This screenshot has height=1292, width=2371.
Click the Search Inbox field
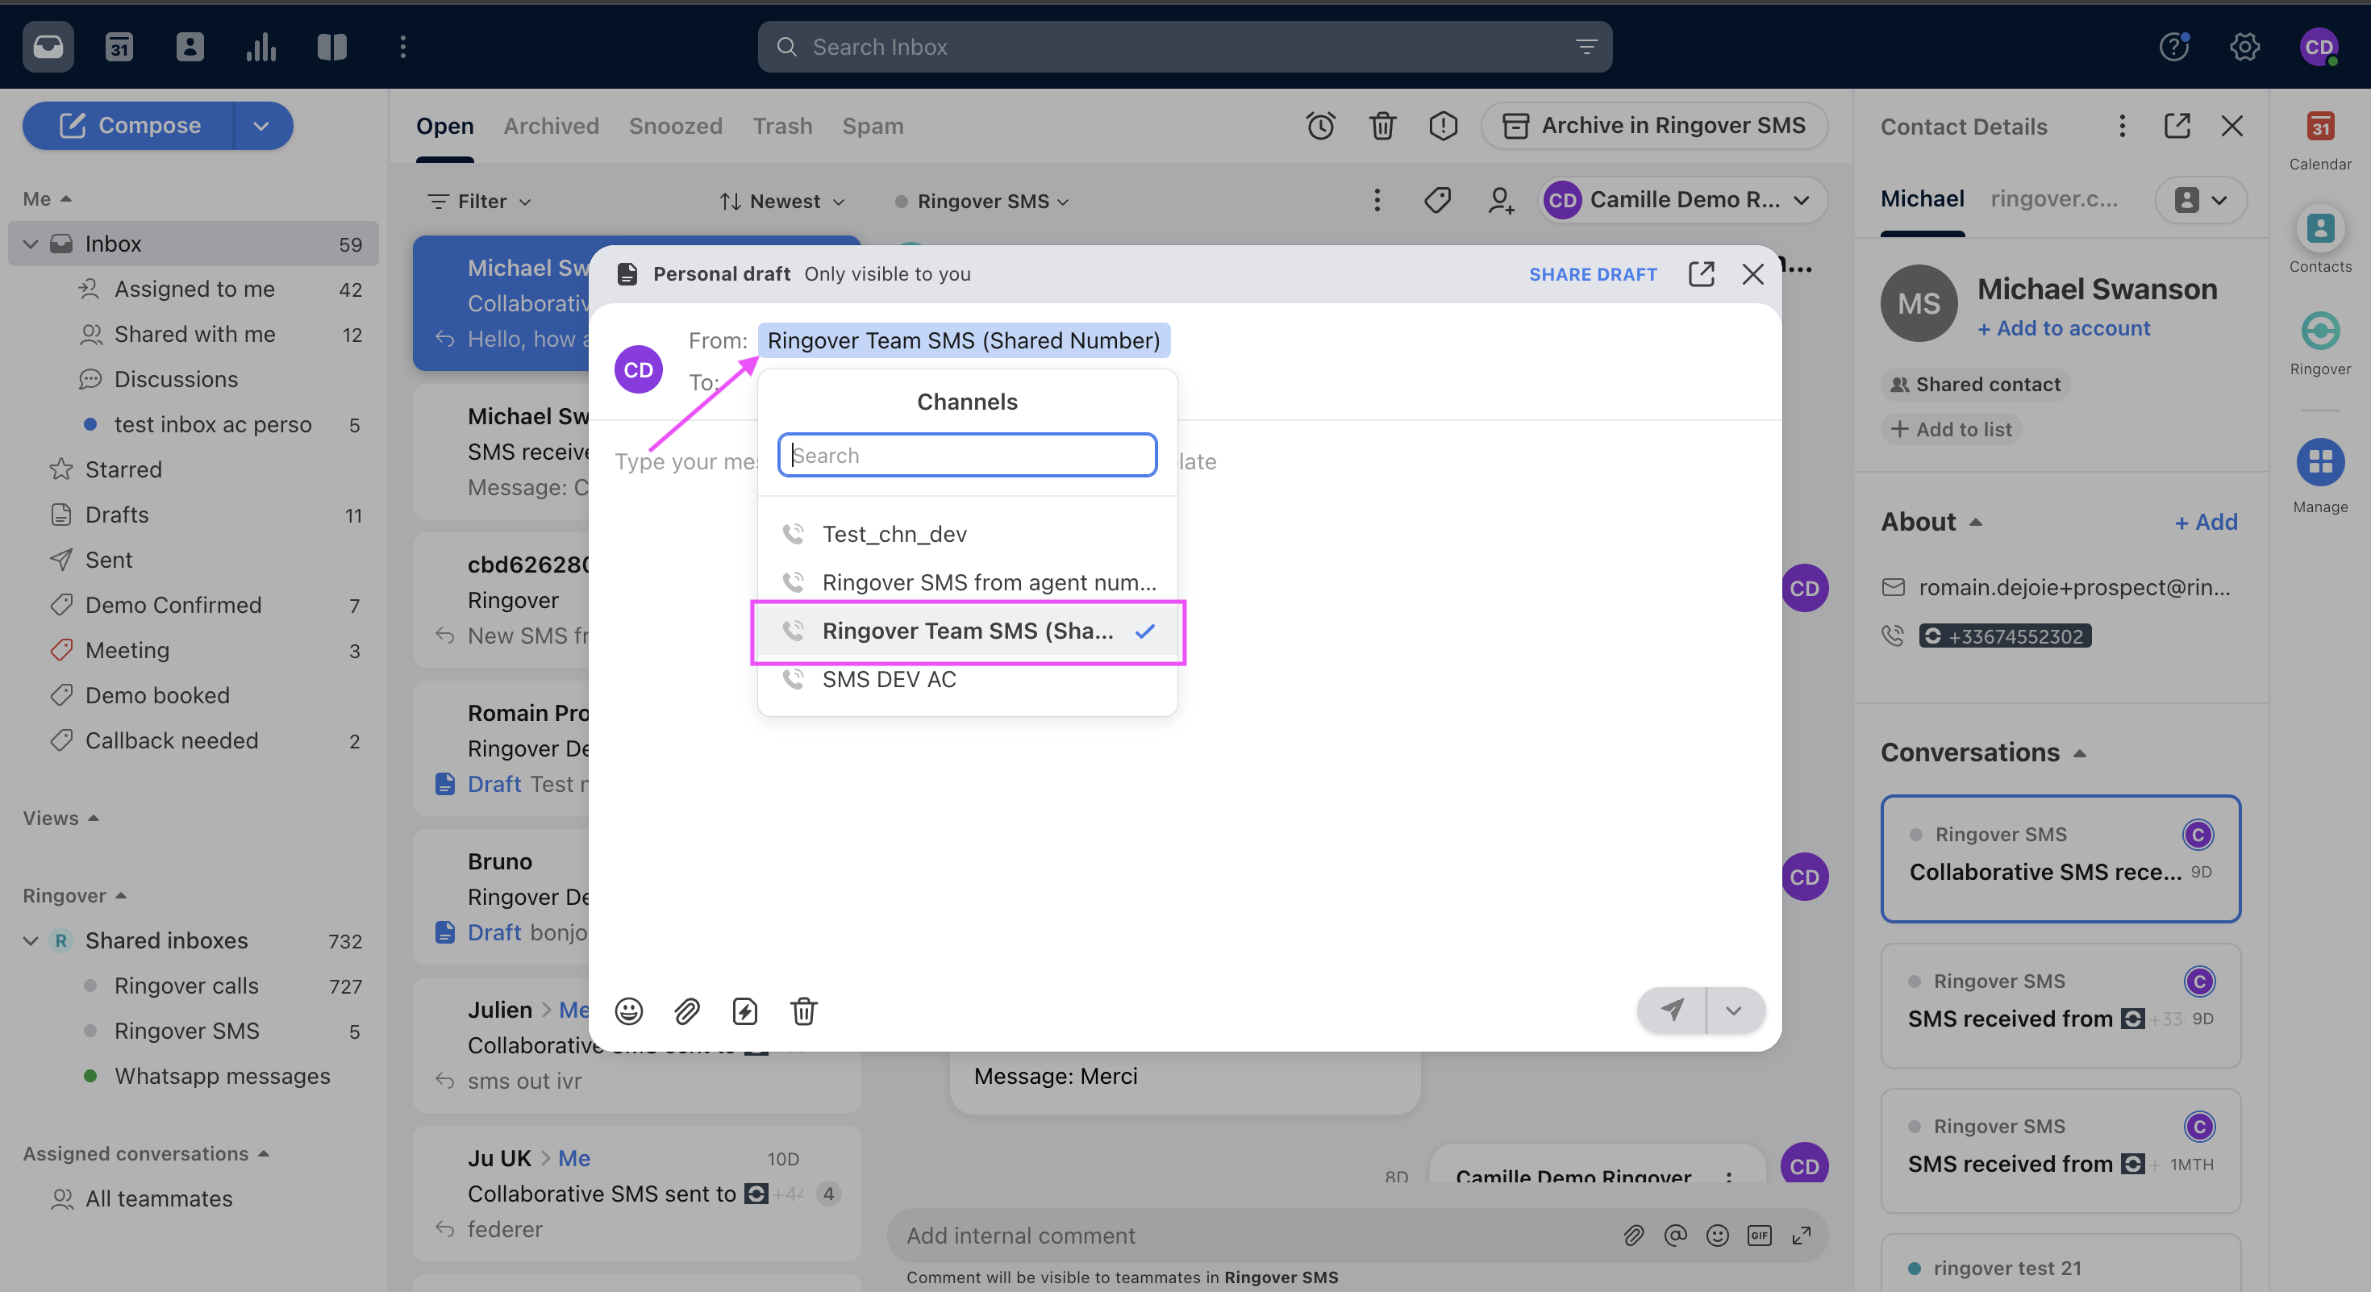1184,47
